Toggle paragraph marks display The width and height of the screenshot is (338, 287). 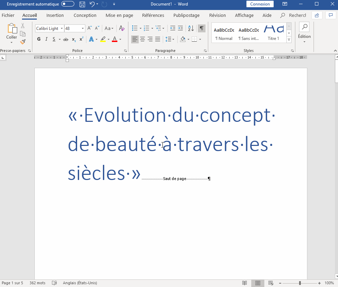(x=201, y=28)
